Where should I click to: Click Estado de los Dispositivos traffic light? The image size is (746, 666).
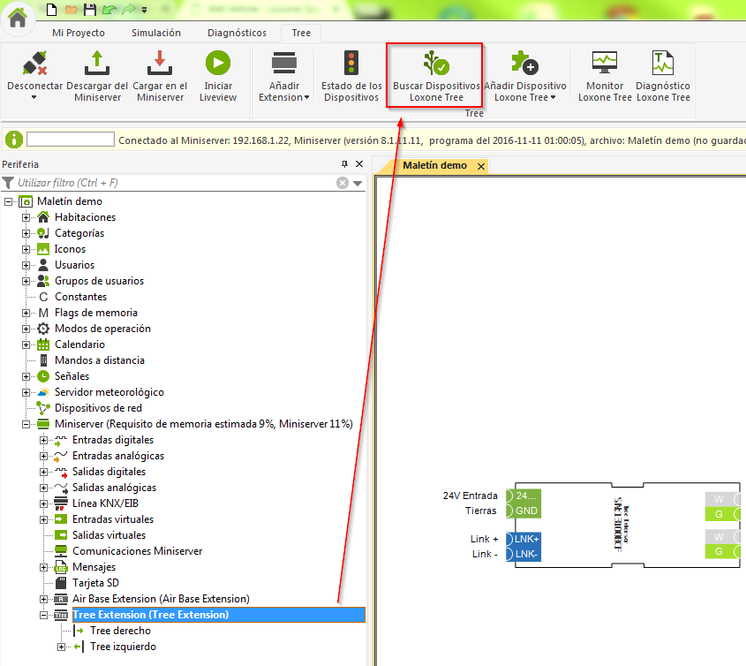351,64
